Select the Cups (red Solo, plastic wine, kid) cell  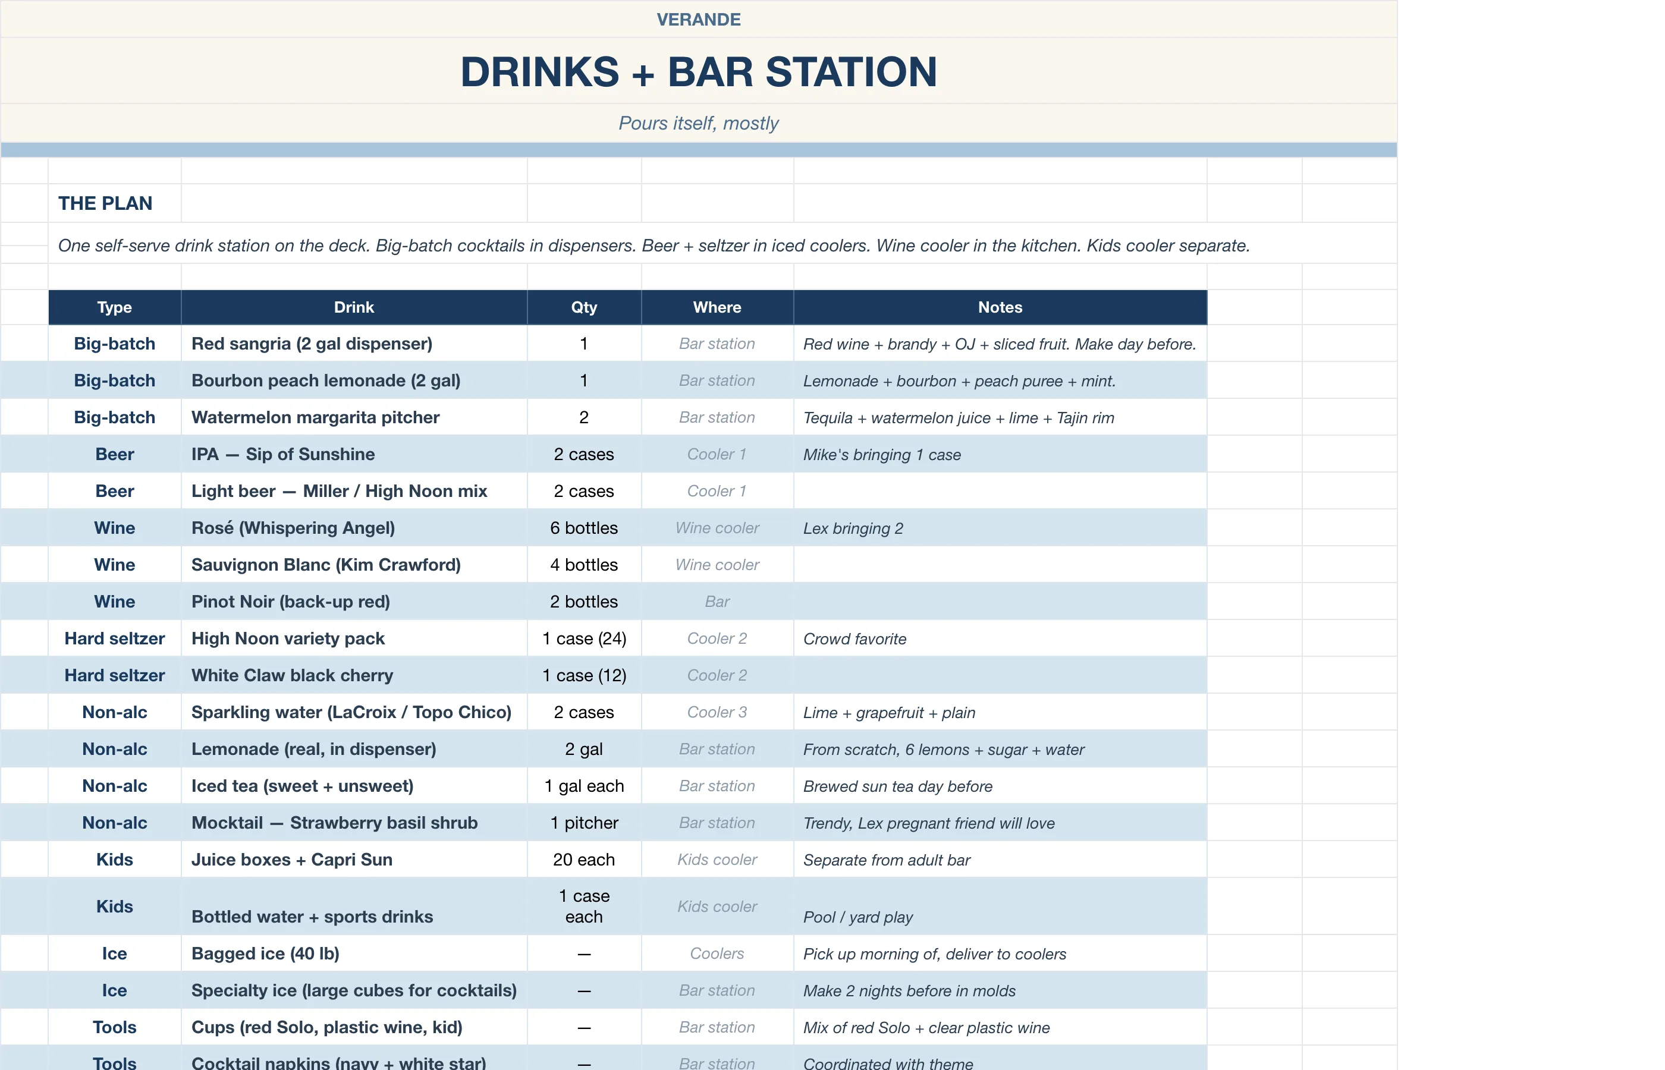click(x=354, y=1027)
